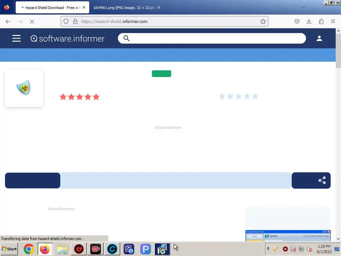
Task: Rate with the first pale blue star
Action: coord(222,96)
